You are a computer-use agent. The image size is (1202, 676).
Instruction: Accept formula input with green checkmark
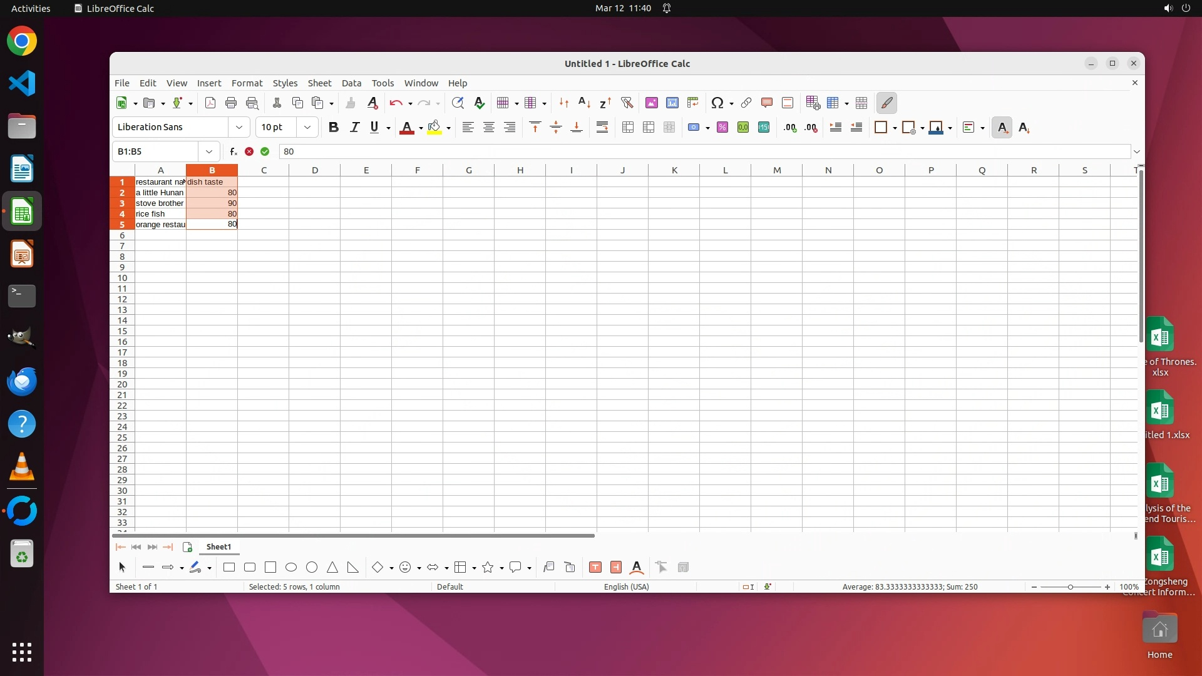point(265,151)
